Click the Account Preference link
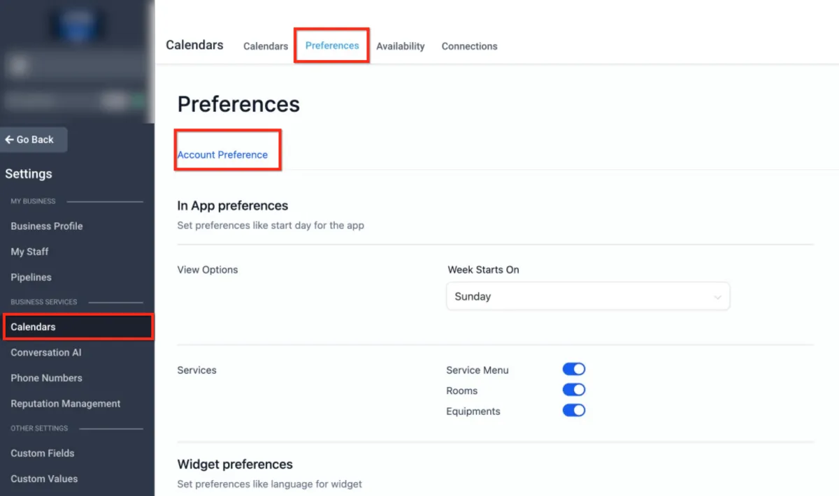This screenshot has width=839, height=496. coord(222,154)
